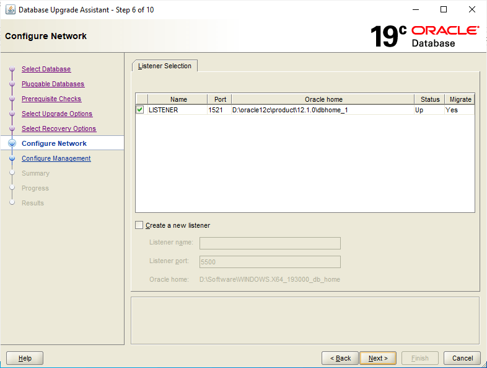Click the Configure Network step bullet icon
The width and height of the screenshot is (487, 368).
pos(12,143)
